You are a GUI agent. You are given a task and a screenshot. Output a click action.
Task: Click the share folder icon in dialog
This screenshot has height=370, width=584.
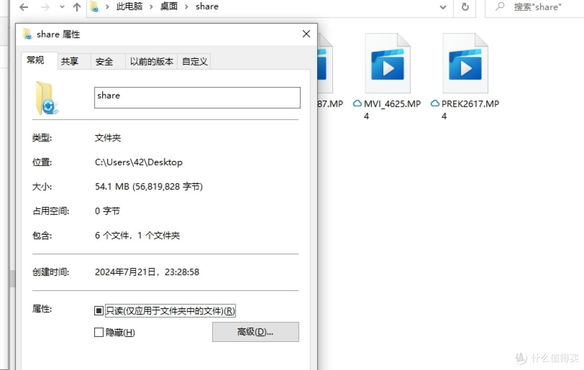click(x=47, y=98)
